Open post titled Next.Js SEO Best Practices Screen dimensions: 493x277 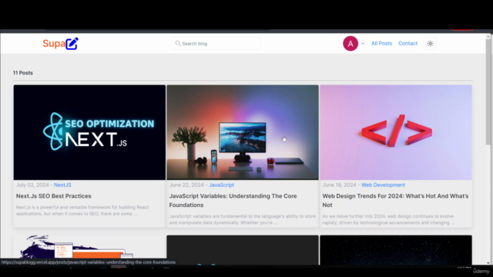click(x=53, y=196)
